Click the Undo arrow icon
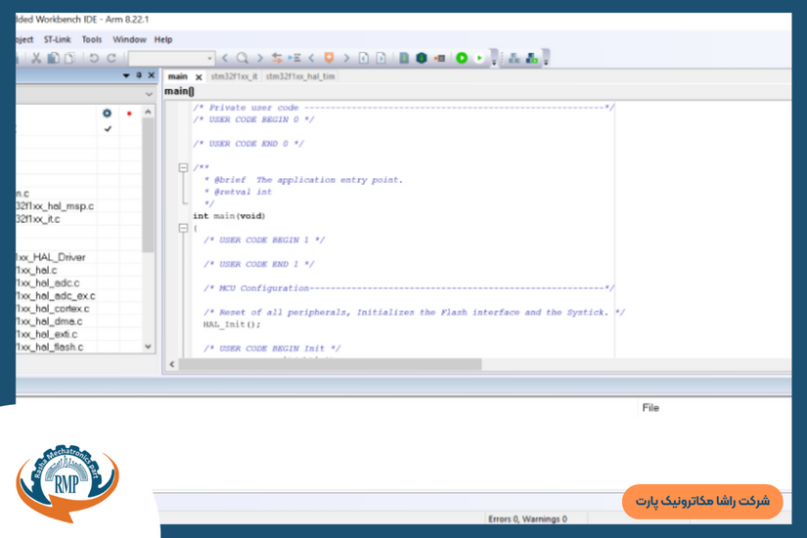 click(x=94, y=59)
